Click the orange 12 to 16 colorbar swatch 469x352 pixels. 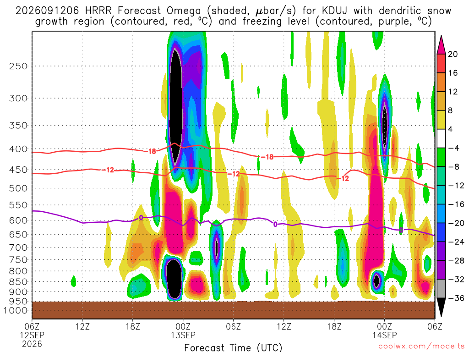[x=441, y=82]
